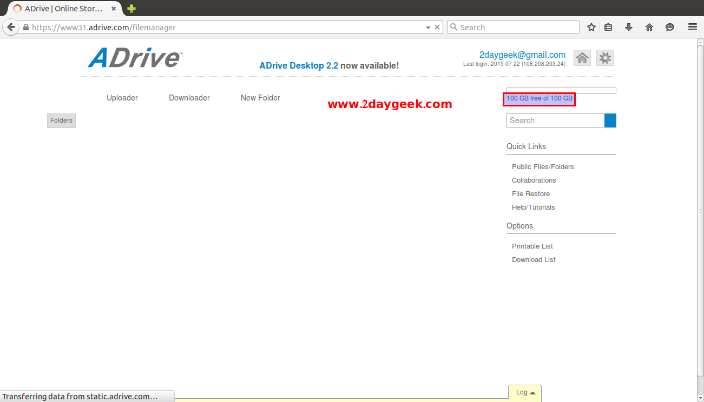
Task: Click the '100 GB free of 100 GB' text
Action: [539, 98]
